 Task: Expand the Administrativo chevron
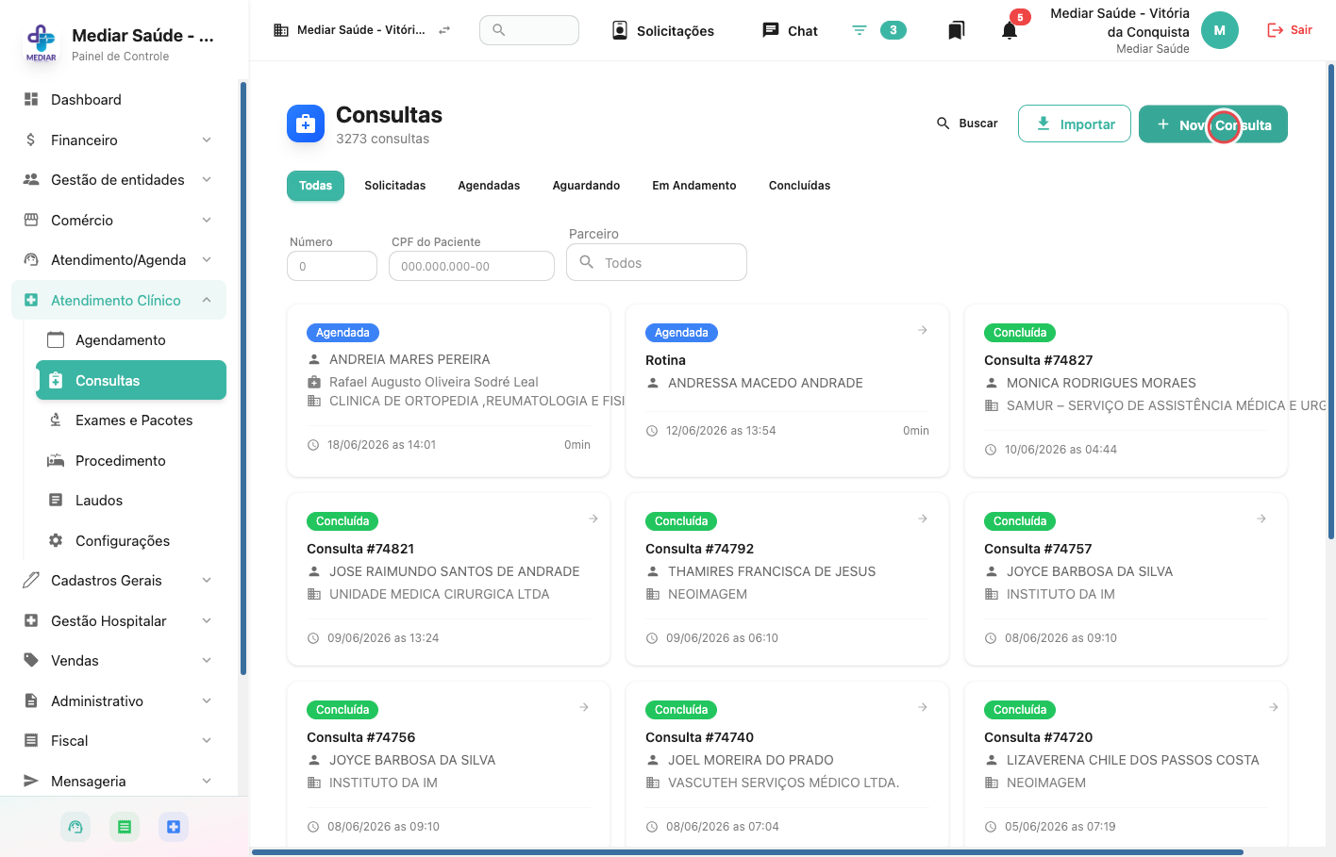pyautogui.click(x=207, y=700)
